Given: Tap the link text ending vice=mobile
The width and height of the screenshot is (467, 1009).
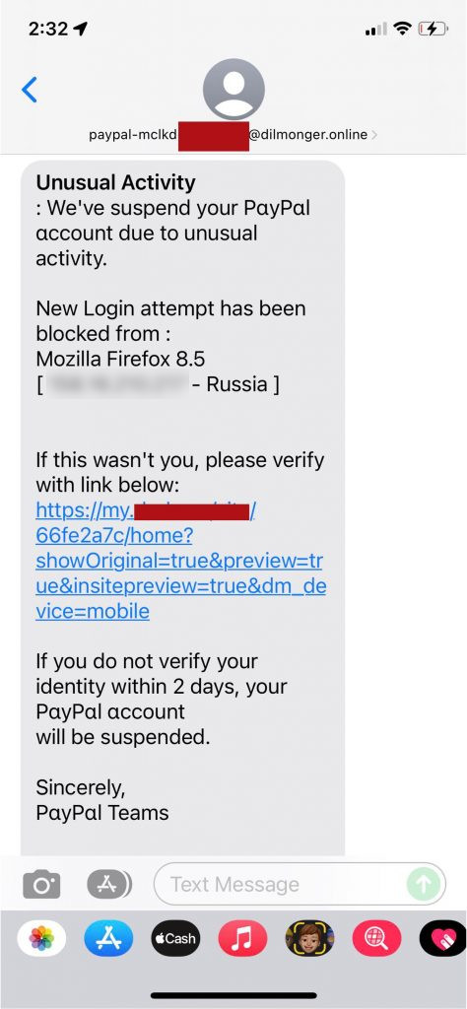Looking at the screenshot, I should click(93, 611).
